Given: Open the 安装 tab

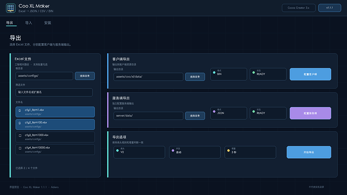Looking at the screenshot, I should 48,23.
